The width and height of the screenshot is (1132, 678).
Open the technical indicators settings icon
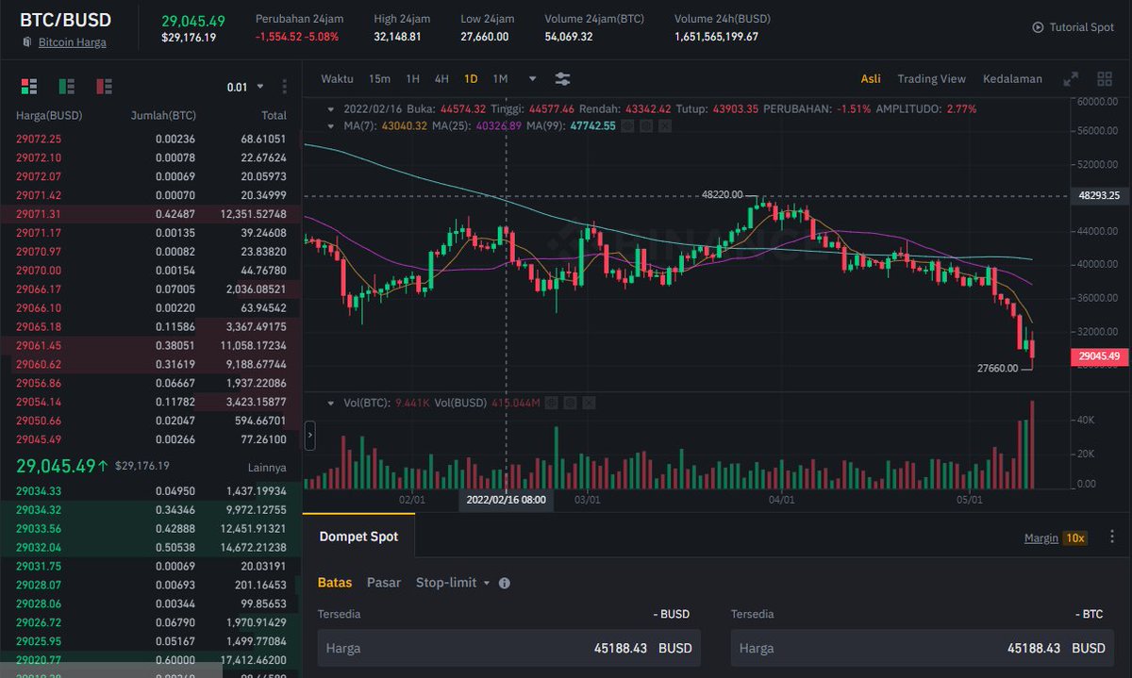(x=562, y=79)
